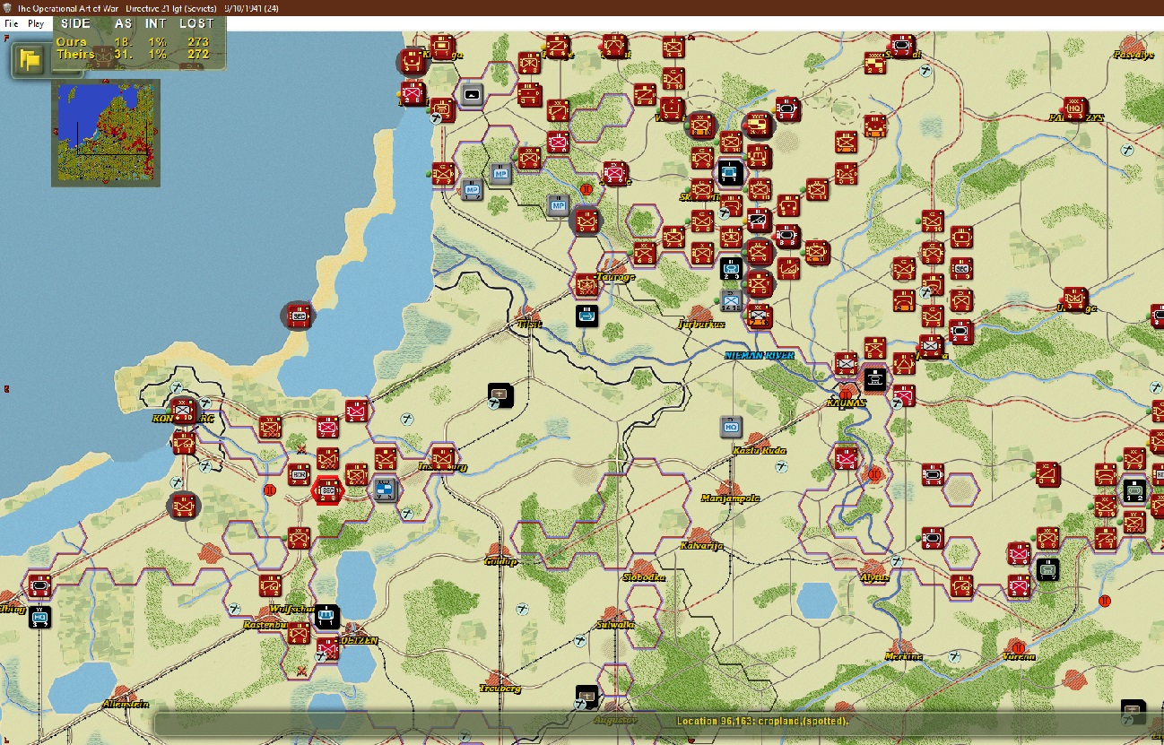Click the Location 96,163 status bar text
This screenshot has height=745, width=1164.
(x=762, y=721)
